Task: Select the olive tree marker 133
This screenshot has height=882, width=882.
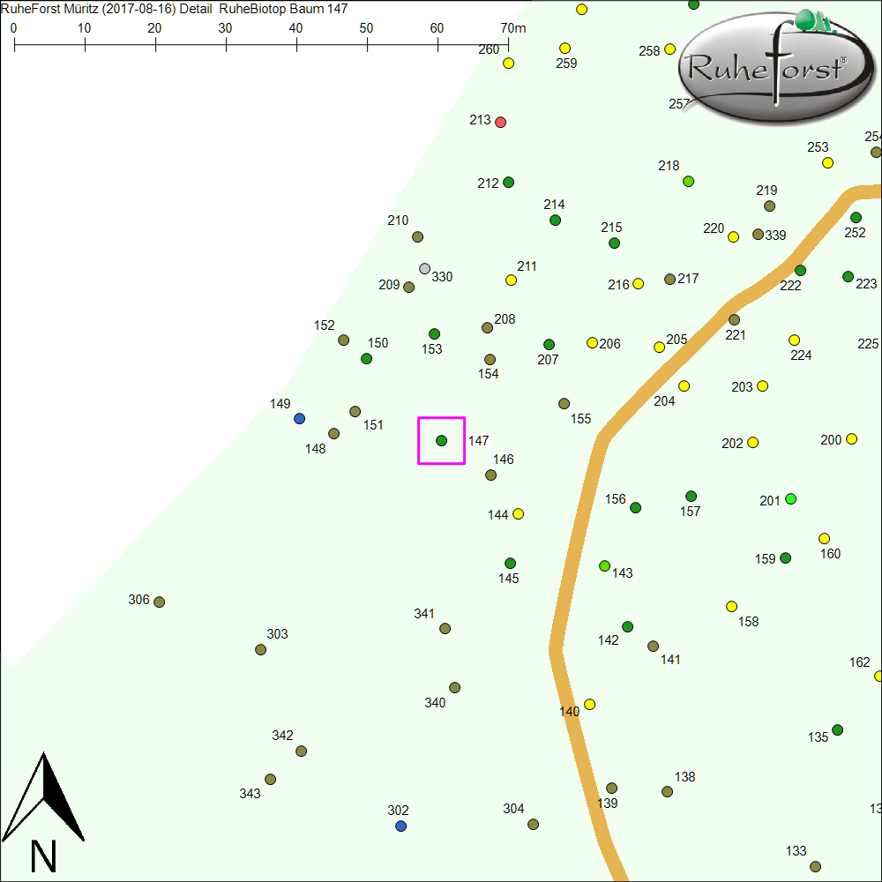Action: coord(815,867)
